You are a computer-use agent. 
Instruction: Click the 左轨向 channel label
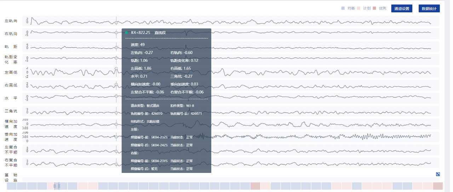coord(11,21)
